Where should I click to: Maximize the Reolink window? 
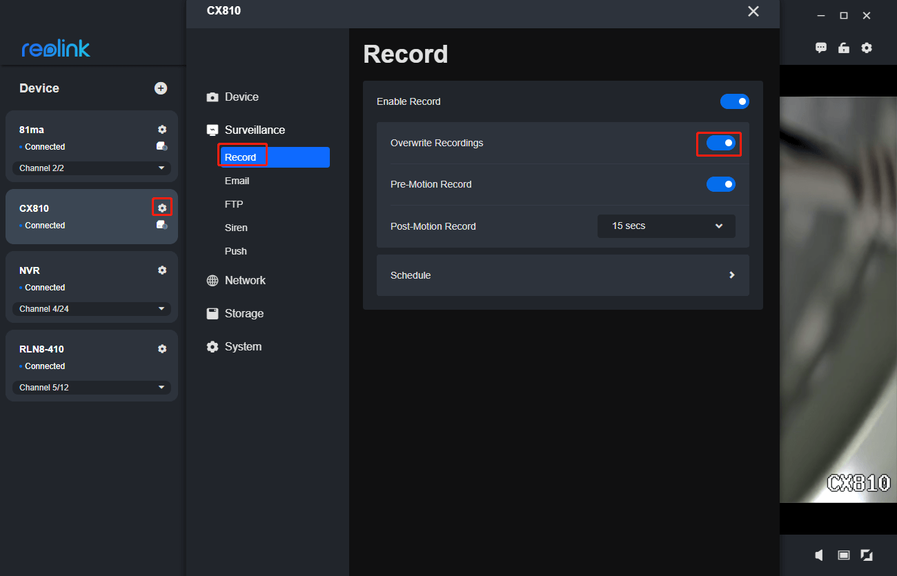[843, 15]
